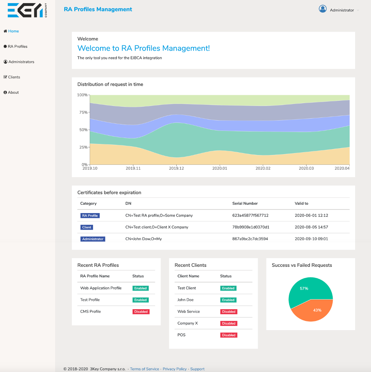Image resolution: width=371 pixels, height=372 pixels.
Task: Open the Terms of Service link
Action: click(145, 369)
